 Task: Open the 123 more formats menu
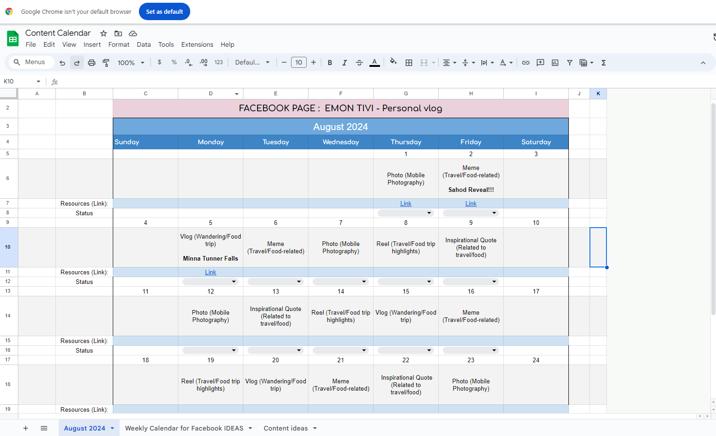[219, 62]
